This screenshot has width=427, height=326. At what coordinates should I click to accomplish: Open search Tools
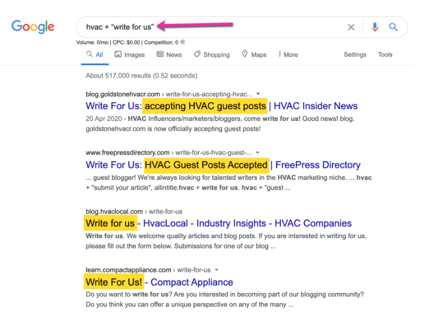click(x=385, y=54)
